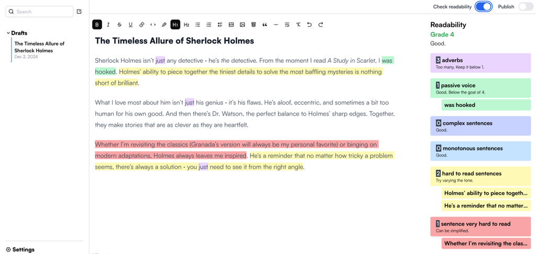Viewport: 536px width, 254px height.
Task: Redo last edit
Action: tap(321, 25)
